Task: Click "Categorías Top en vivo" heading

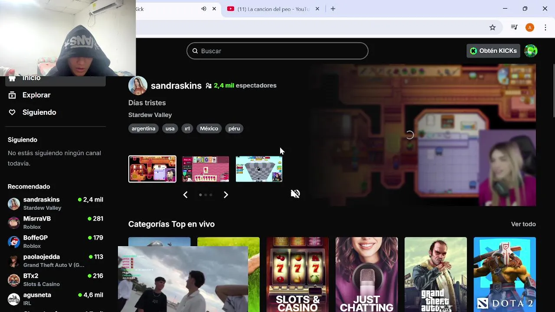Action: [x=171, y=224]
